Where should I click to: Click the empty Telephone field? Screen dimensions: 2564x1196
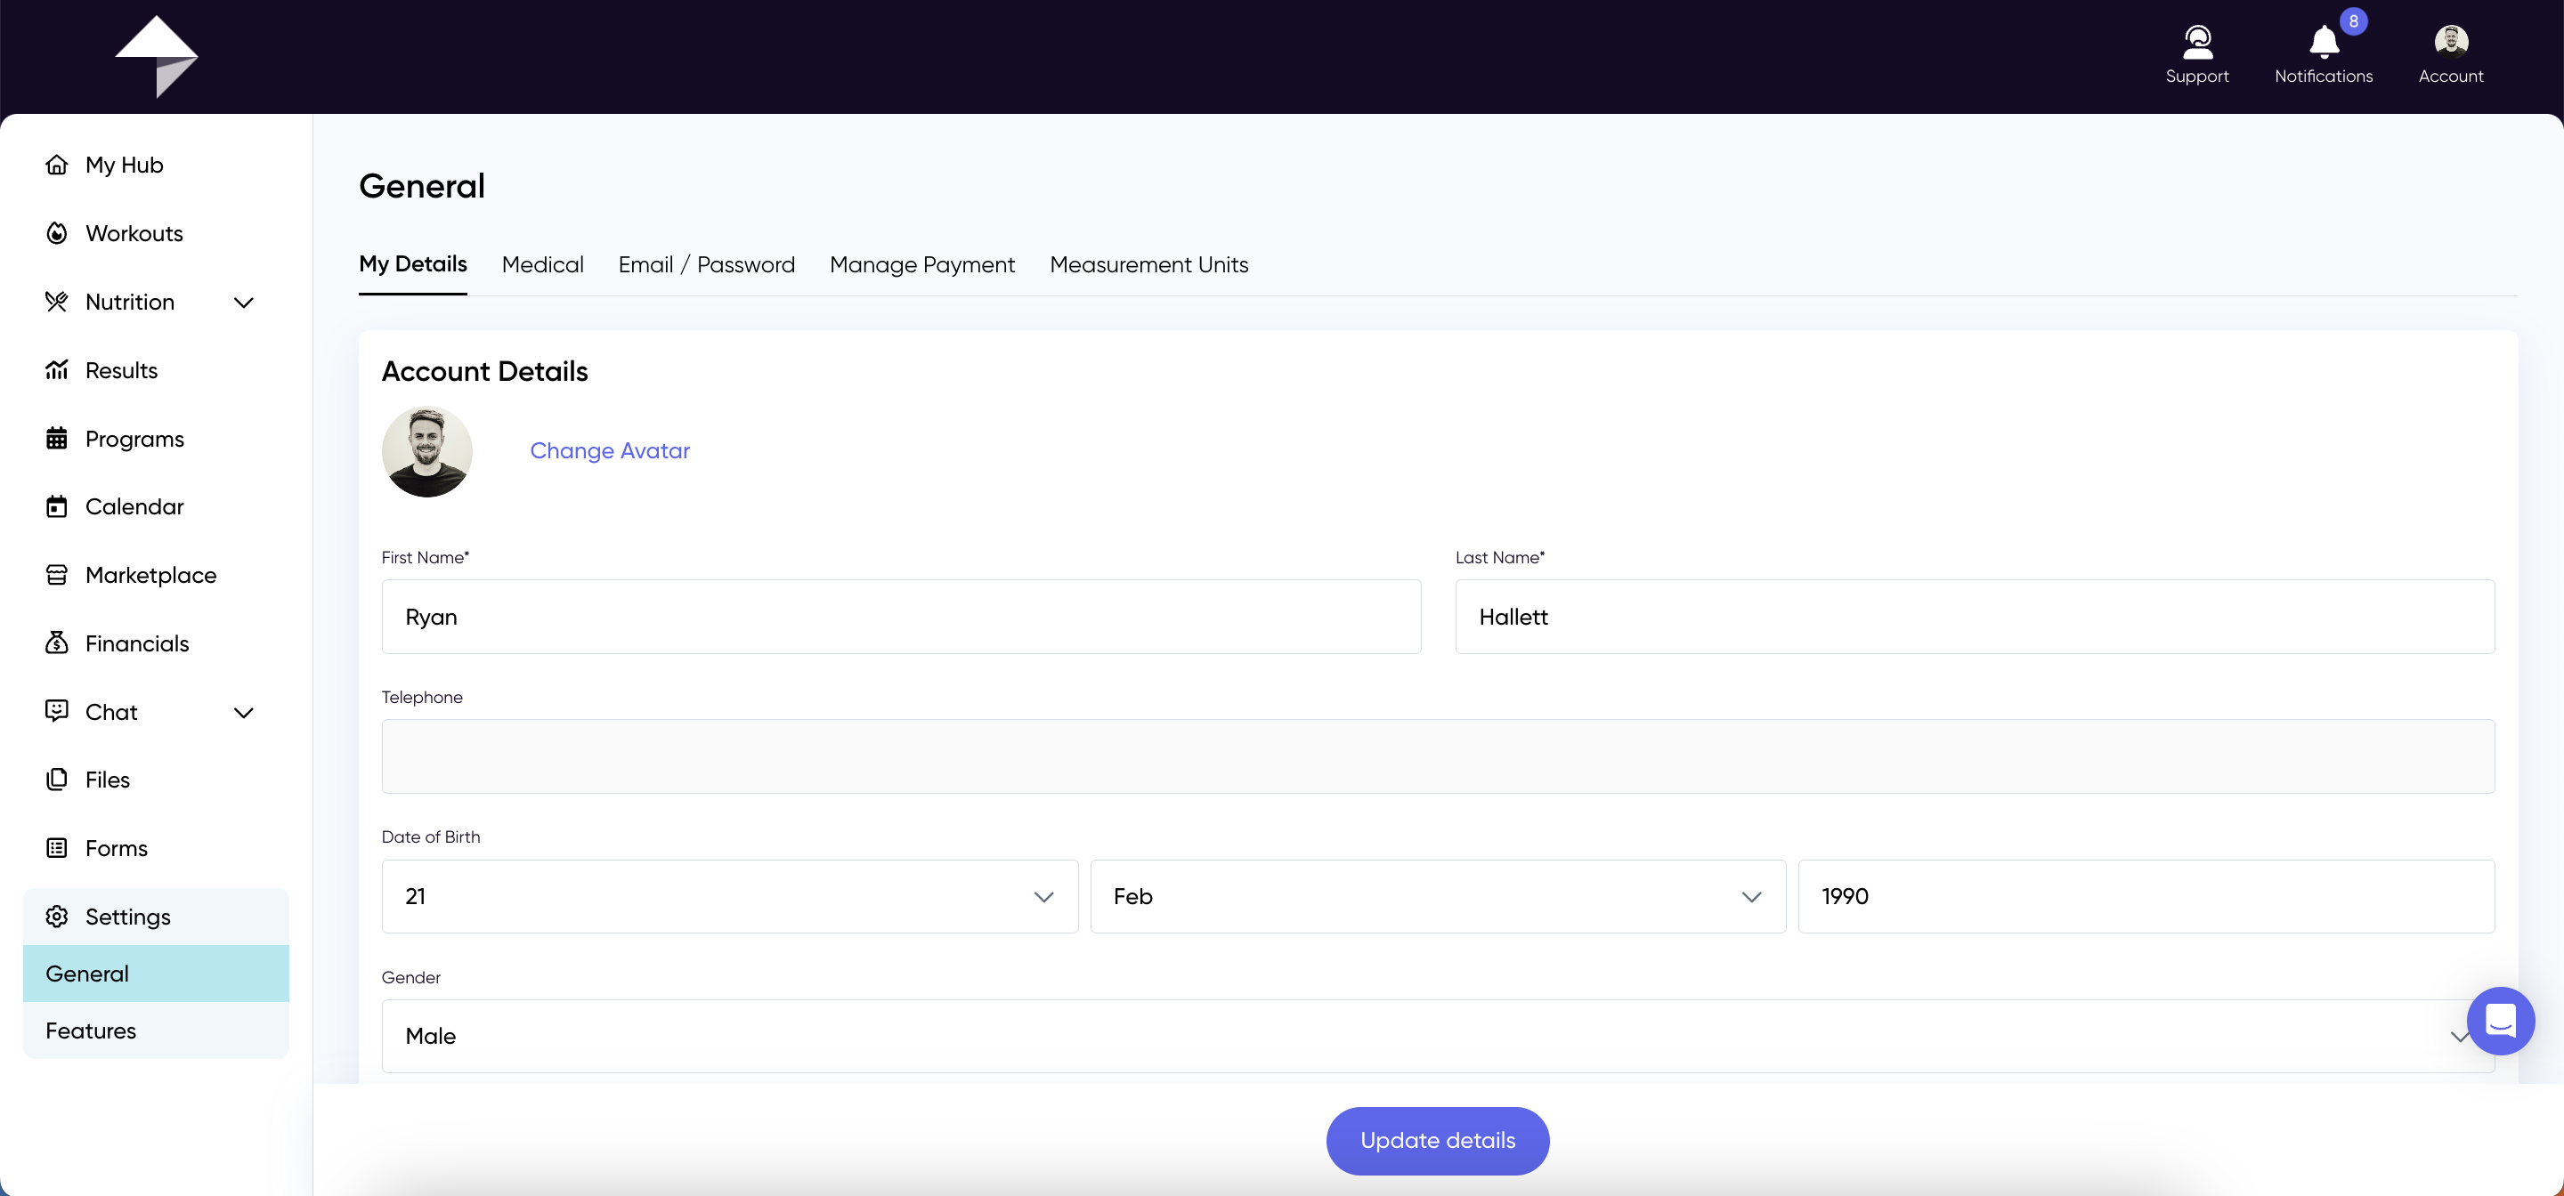1439,756
